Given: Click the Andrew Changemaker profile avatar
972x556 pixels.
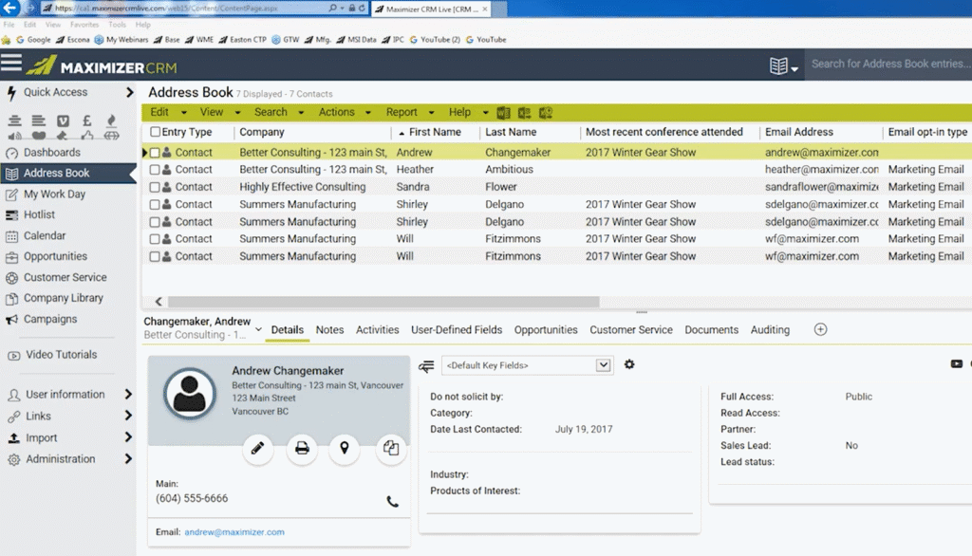Looking at the screenshot, I should click(x=190, y=394).
